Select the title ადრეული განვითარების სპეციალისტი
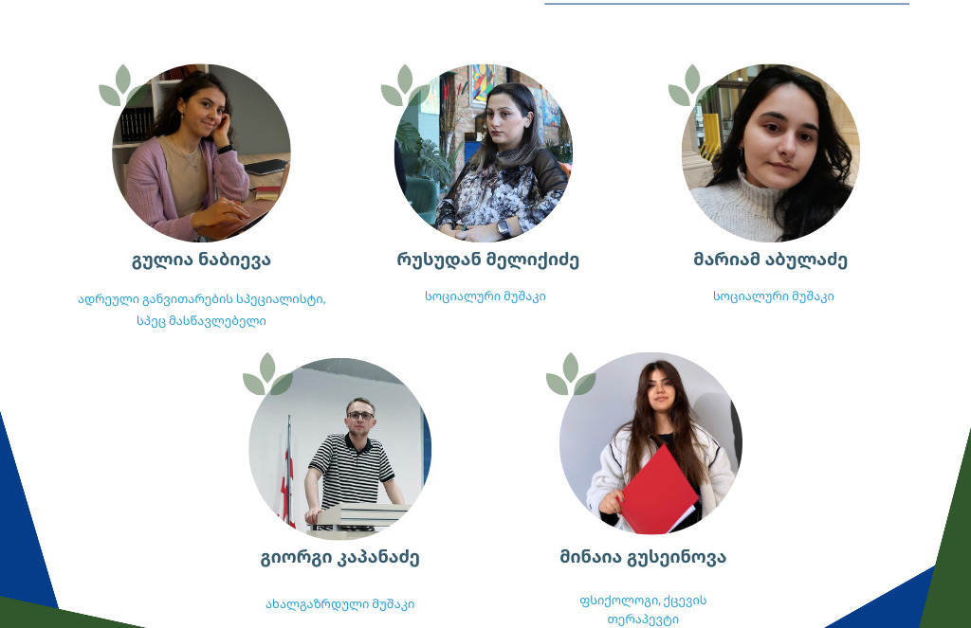This screenshot has width=971, height=628. pos(201,299)
